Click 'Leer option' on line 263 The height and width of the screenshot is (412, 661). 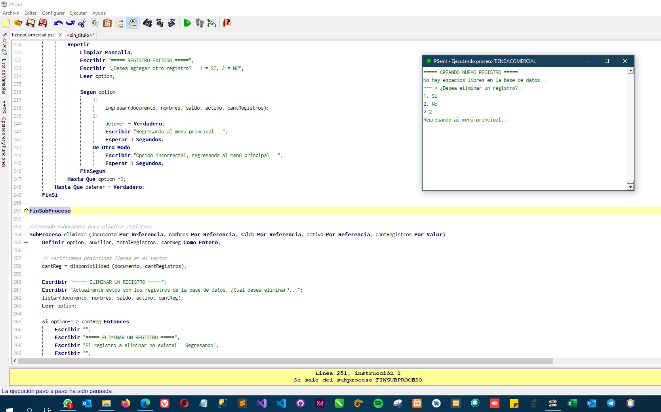59,306
